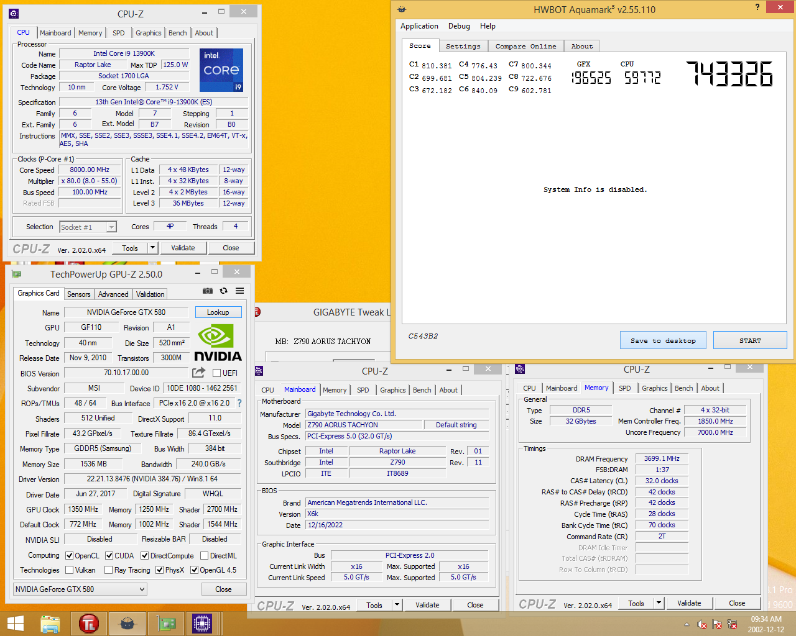The image size is (796, 636).
Task: Click the GPU-Z title bar icon
Action: point(17,274)
